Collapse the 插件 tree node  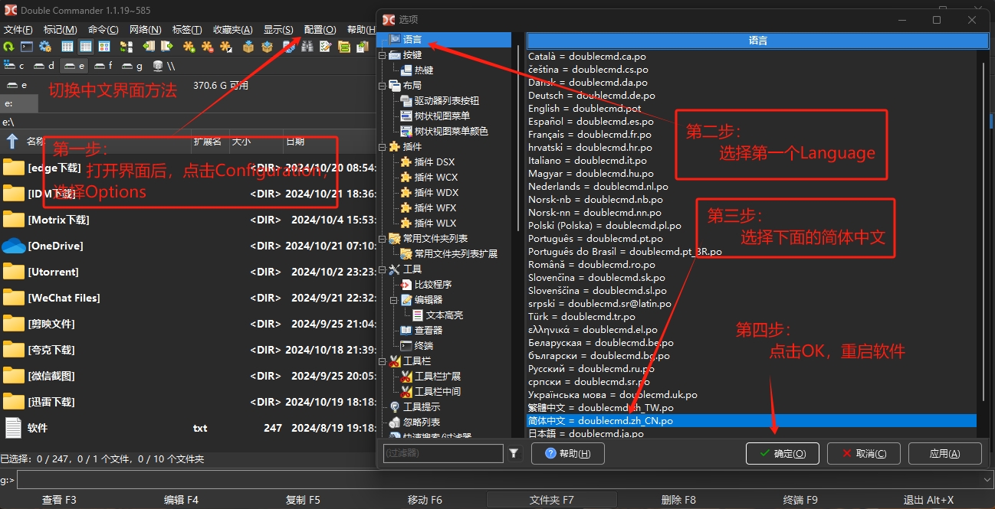tap(383, 147)
